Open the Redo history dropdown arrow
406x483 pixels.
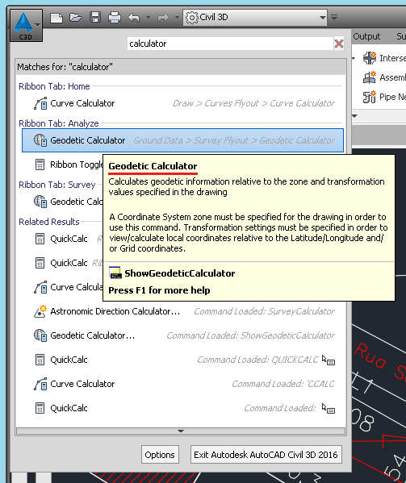[x=177, y=17]
